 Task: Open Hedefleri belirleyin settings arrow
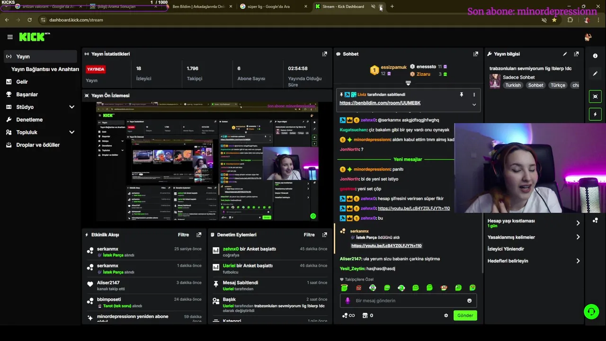pyautogui.click(x=578, y=260)
